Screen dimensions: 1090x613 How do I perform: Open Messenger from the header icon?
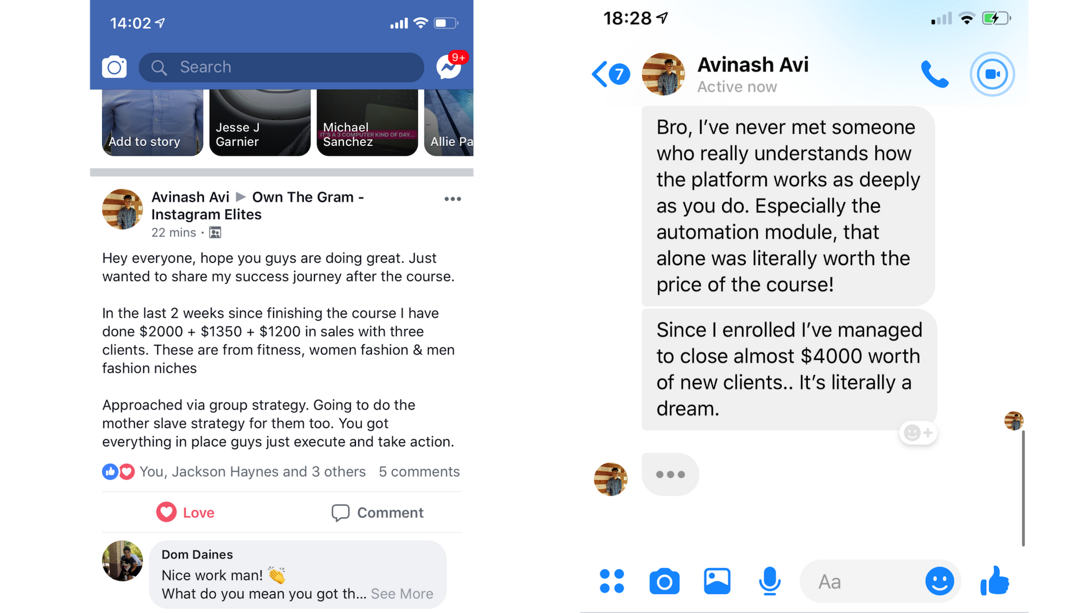pyautogui.click(x=449, y=66)
